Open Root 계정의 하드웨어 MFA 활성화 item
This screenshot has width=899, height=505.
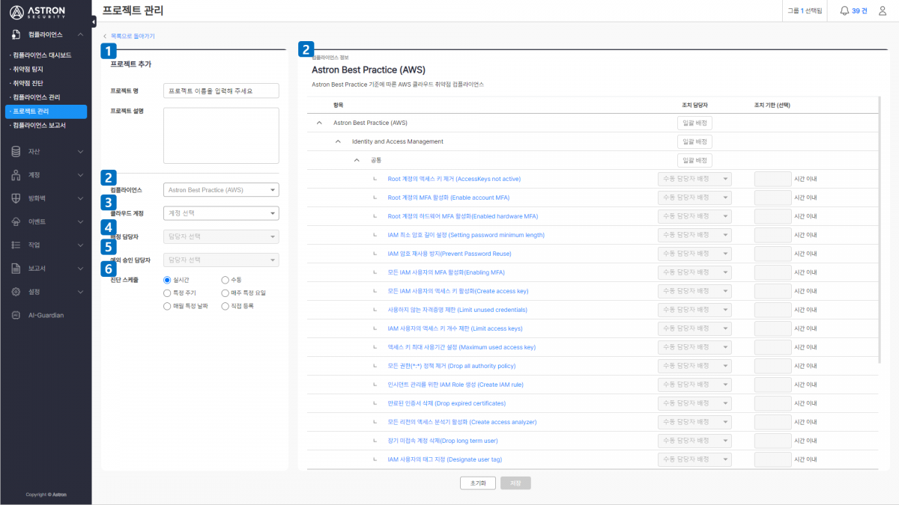[x=462, y=216]
